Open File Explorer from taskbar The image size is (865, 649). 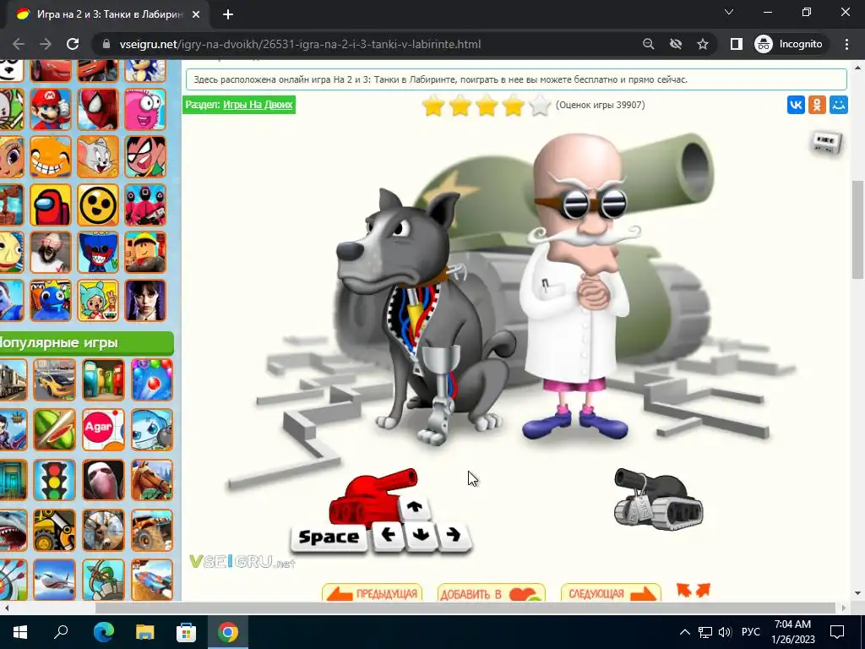coord(145,632)
